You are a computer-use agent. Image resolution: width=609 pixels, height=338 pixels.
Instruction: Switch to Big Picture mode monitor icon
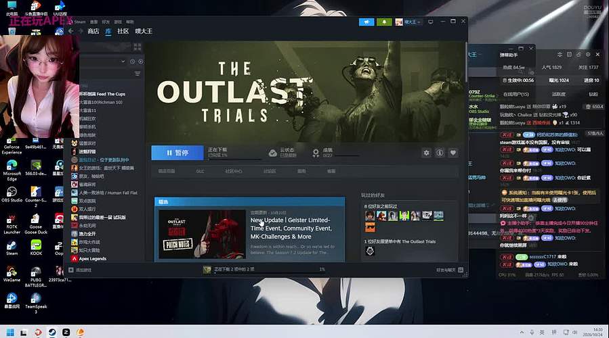point(430,22)
